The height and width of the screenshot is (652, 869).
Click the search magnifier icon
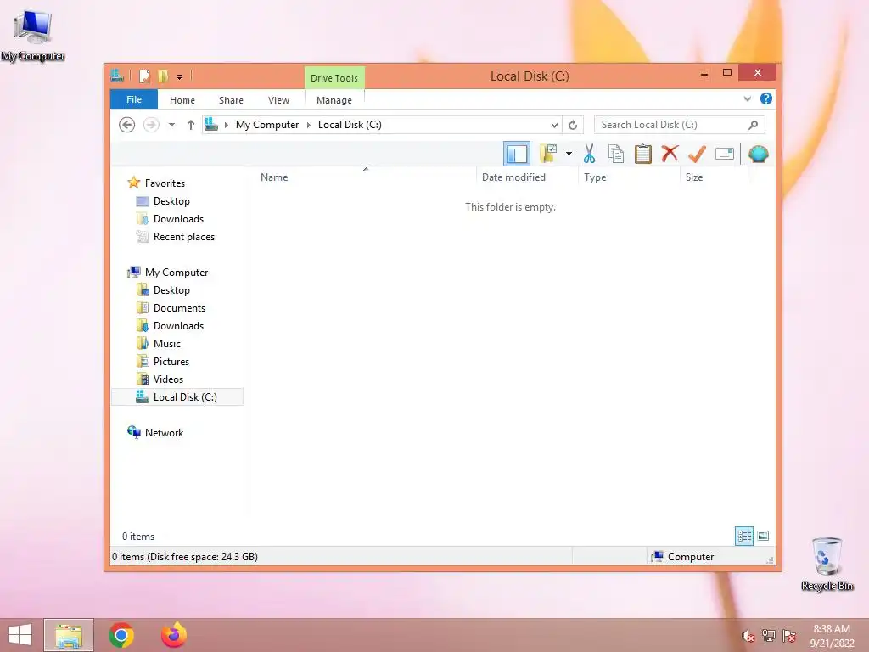(x=753, y=125)
